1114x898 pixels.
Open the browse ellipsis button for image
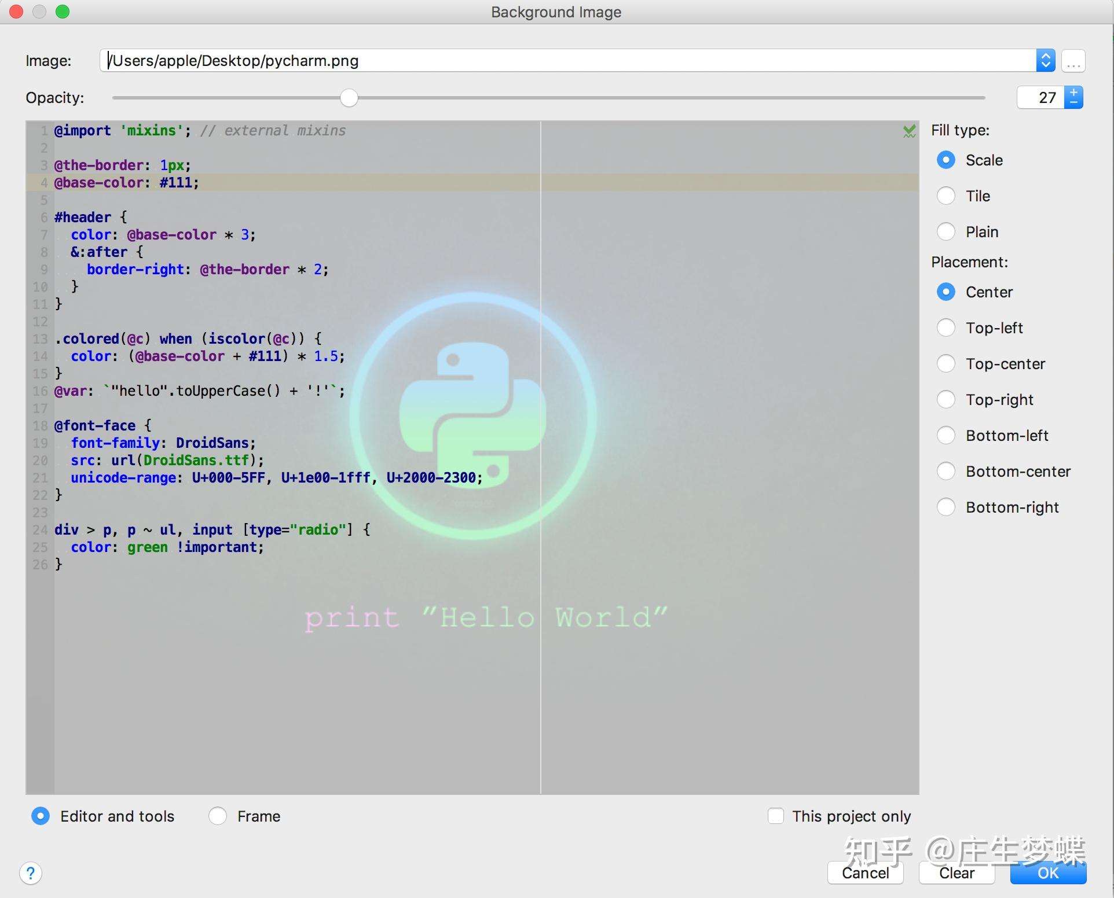tap(1073, 61)
